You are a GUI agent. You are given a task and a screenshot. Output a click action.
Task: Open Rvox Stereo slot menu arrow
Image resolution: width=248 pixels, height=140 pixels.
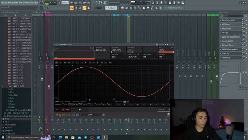point(221,28)
